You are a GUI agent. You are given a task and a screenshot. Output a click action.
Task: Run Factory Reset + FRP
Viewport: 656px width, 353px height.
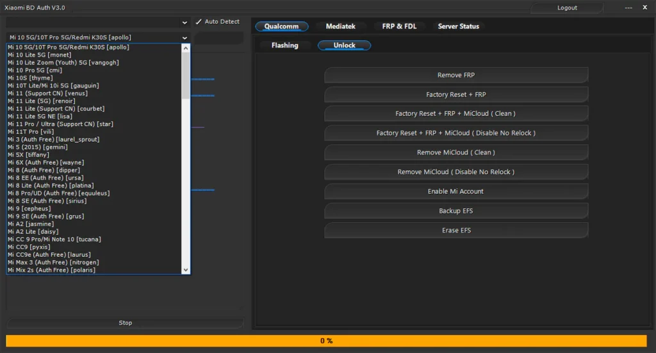click(455, 95)
